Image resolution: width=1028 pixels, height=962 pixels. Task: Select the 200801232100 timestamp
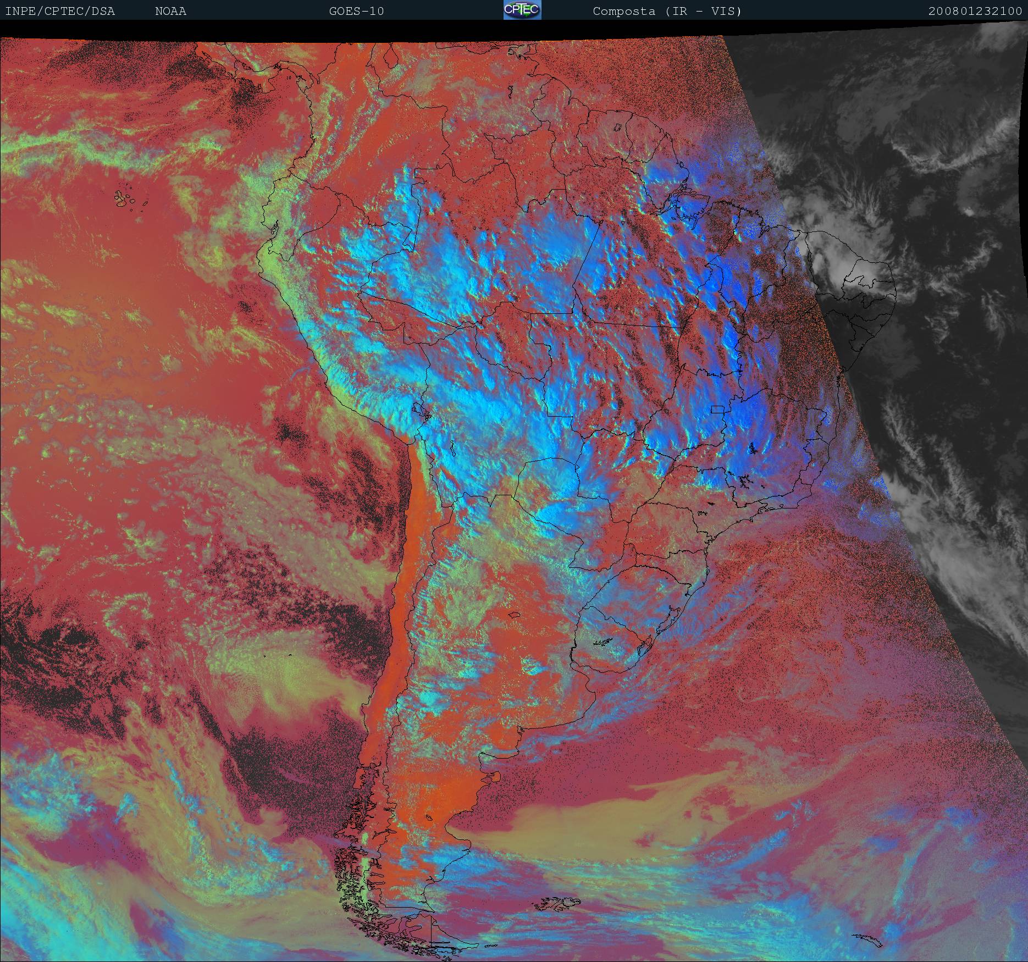click(975, 12)
